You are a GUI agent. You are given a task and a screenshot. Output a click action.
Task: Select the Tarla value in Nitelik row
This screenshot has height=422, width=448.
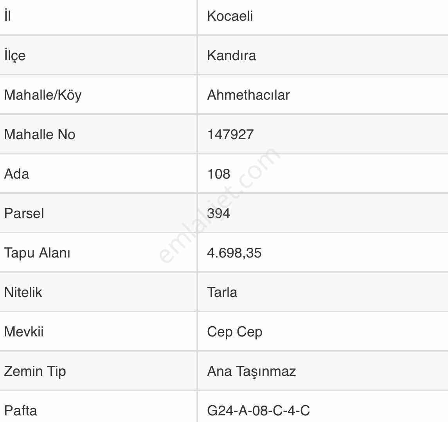coord(222,292)
